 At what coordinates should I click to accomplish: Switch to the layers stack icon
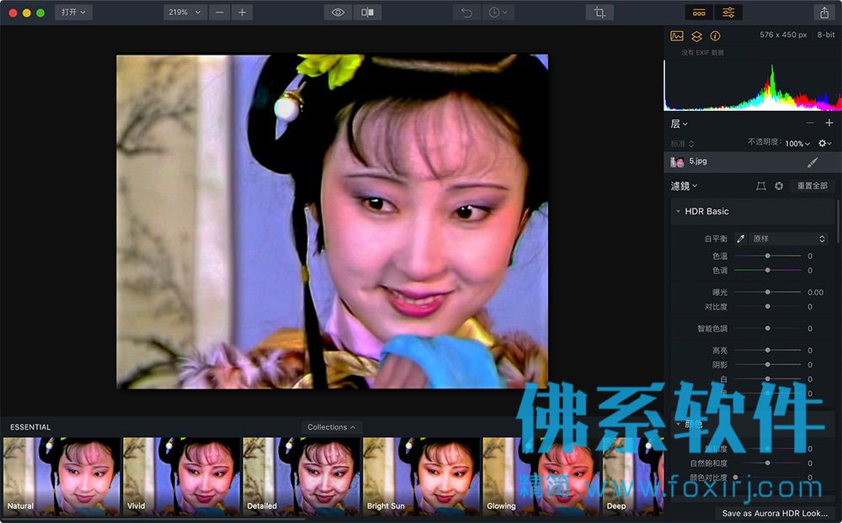(696, 36)
